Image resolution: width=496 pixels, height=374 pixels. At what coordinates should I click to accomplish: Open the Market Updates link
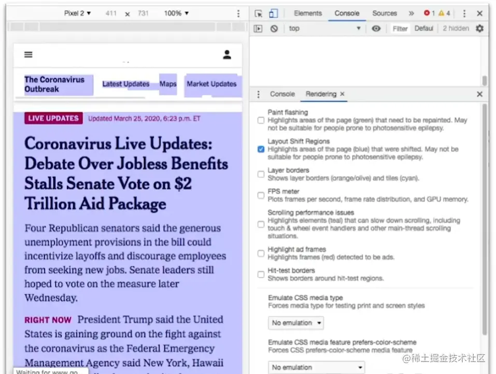point(211,84)
